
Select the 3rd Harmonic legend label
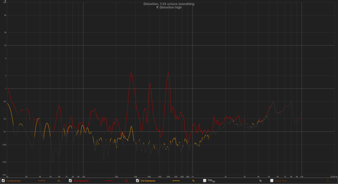pos(148,181)
